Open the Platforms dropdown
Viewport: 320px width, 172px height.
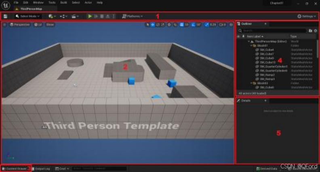[x=133, y=16]
